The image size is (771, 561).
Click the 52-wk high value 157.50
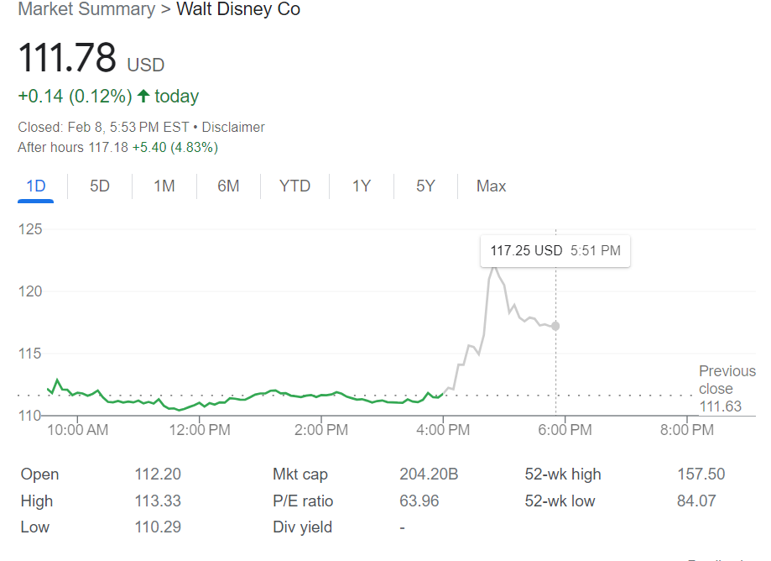click(x=701, y=474)
